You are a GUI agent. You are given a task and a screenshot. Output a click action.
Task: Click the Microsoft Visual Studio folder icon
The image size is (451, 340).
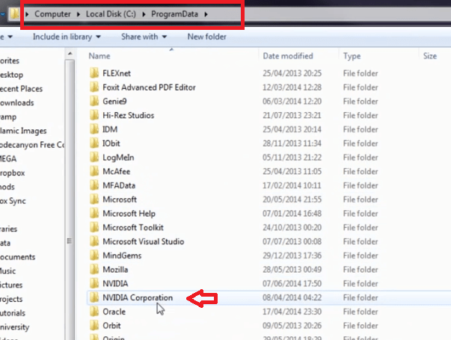tap(93, 241)
